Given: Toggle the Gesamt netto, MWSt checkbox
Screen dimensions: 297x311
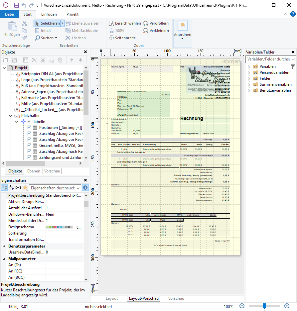Looking at the screenshot, I should [30, 146].
